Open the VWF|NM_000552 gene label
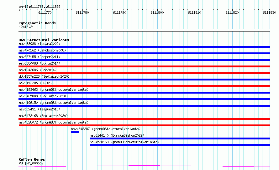The height and width of the screenshot is (170, 279). 31,163
